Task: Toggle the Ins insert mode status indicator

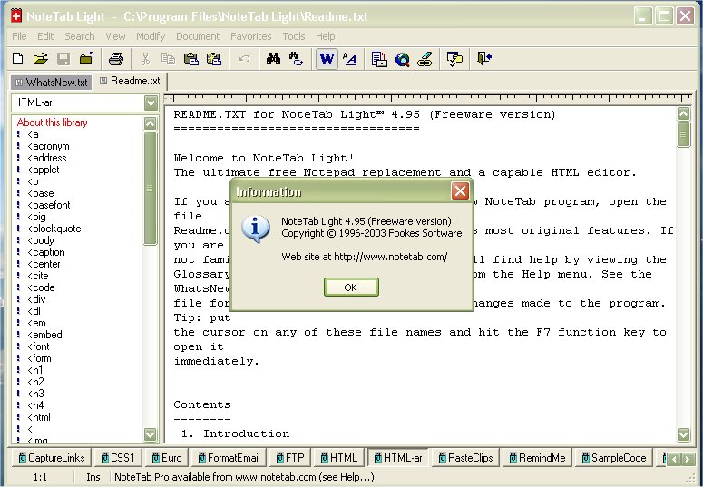Action: pyautogui.click(x=93, y=477)
